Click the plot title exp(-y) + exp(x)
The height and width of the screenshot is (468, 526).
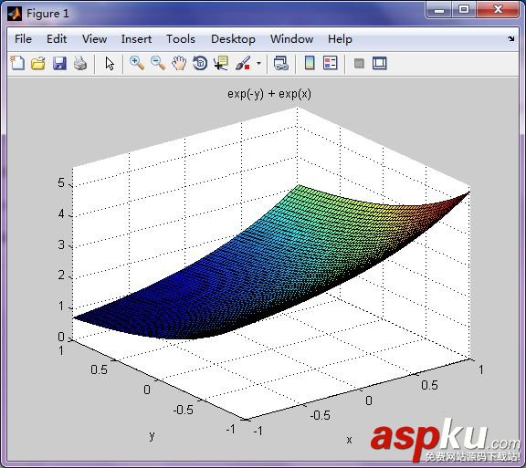(269, 94)
